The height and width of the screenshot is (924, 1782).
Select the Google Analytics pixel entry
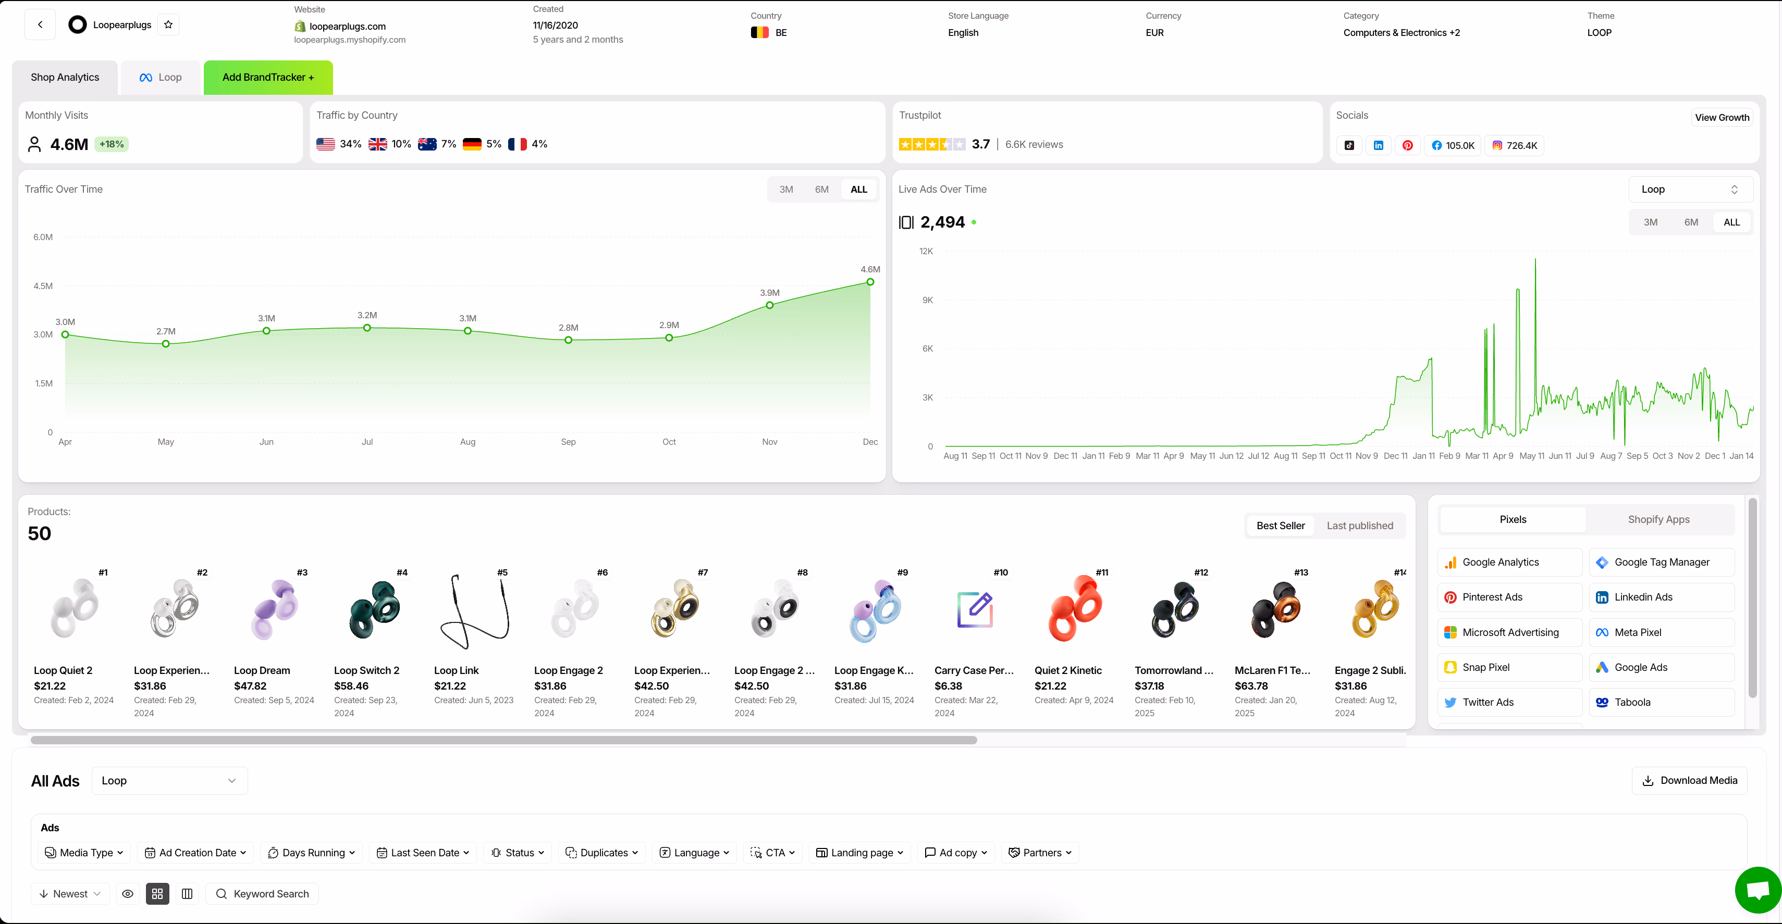coord(1509,562)
